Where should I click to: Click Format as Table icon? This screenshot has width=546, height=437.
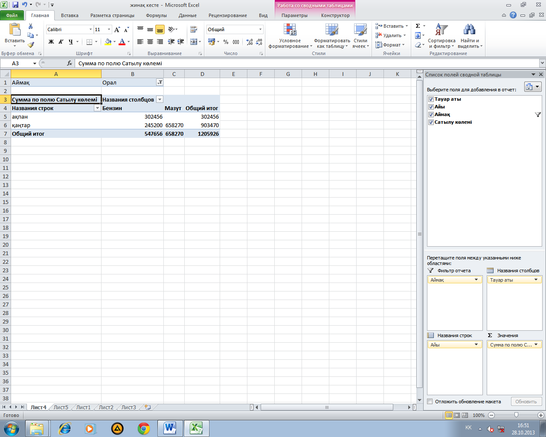pos(332,30)
